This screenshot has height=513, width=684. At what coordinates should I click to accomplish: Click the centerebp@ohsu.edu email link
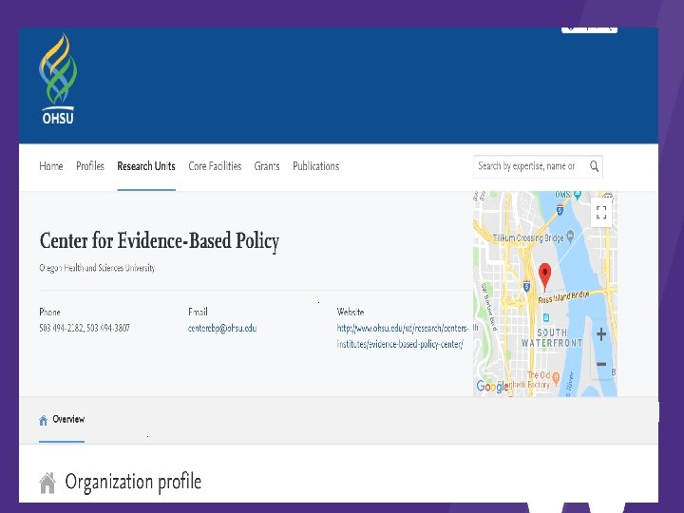pos(222,328)
